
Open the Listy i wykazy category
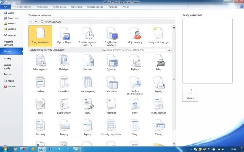pos(64,106)
